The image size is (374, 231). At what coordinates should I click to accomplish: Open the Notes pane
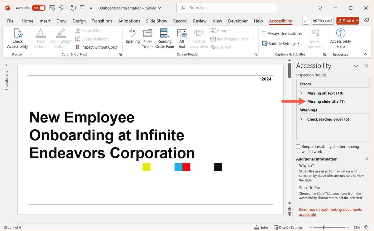[x=261, y=227]
